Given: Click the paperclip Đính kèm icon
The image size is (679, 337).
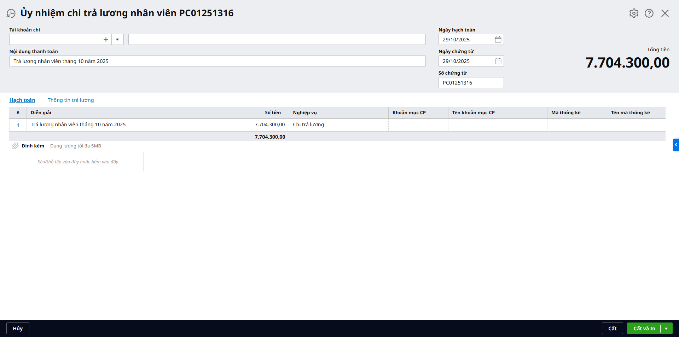Looking at the screenshot, I should [15, 146].
